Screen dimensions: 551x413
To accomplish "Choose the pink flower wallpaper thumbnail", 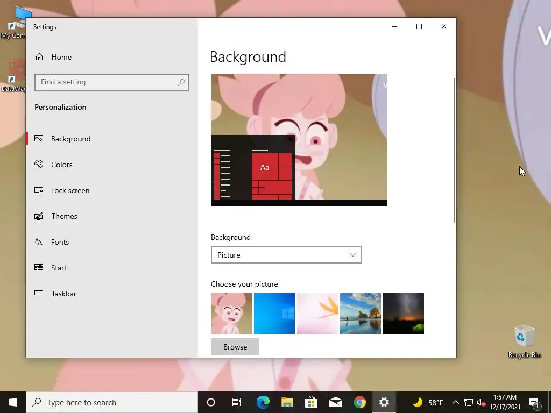I will click(x=317, y=314).
